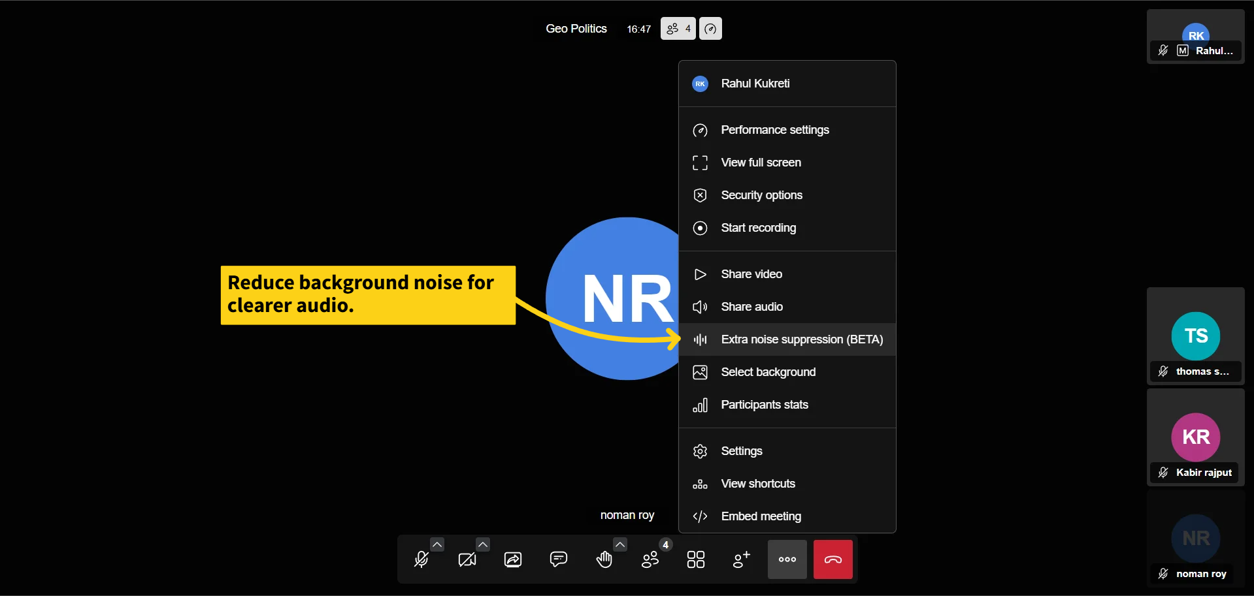Toggle the microphone mute button

pos(421,559)
